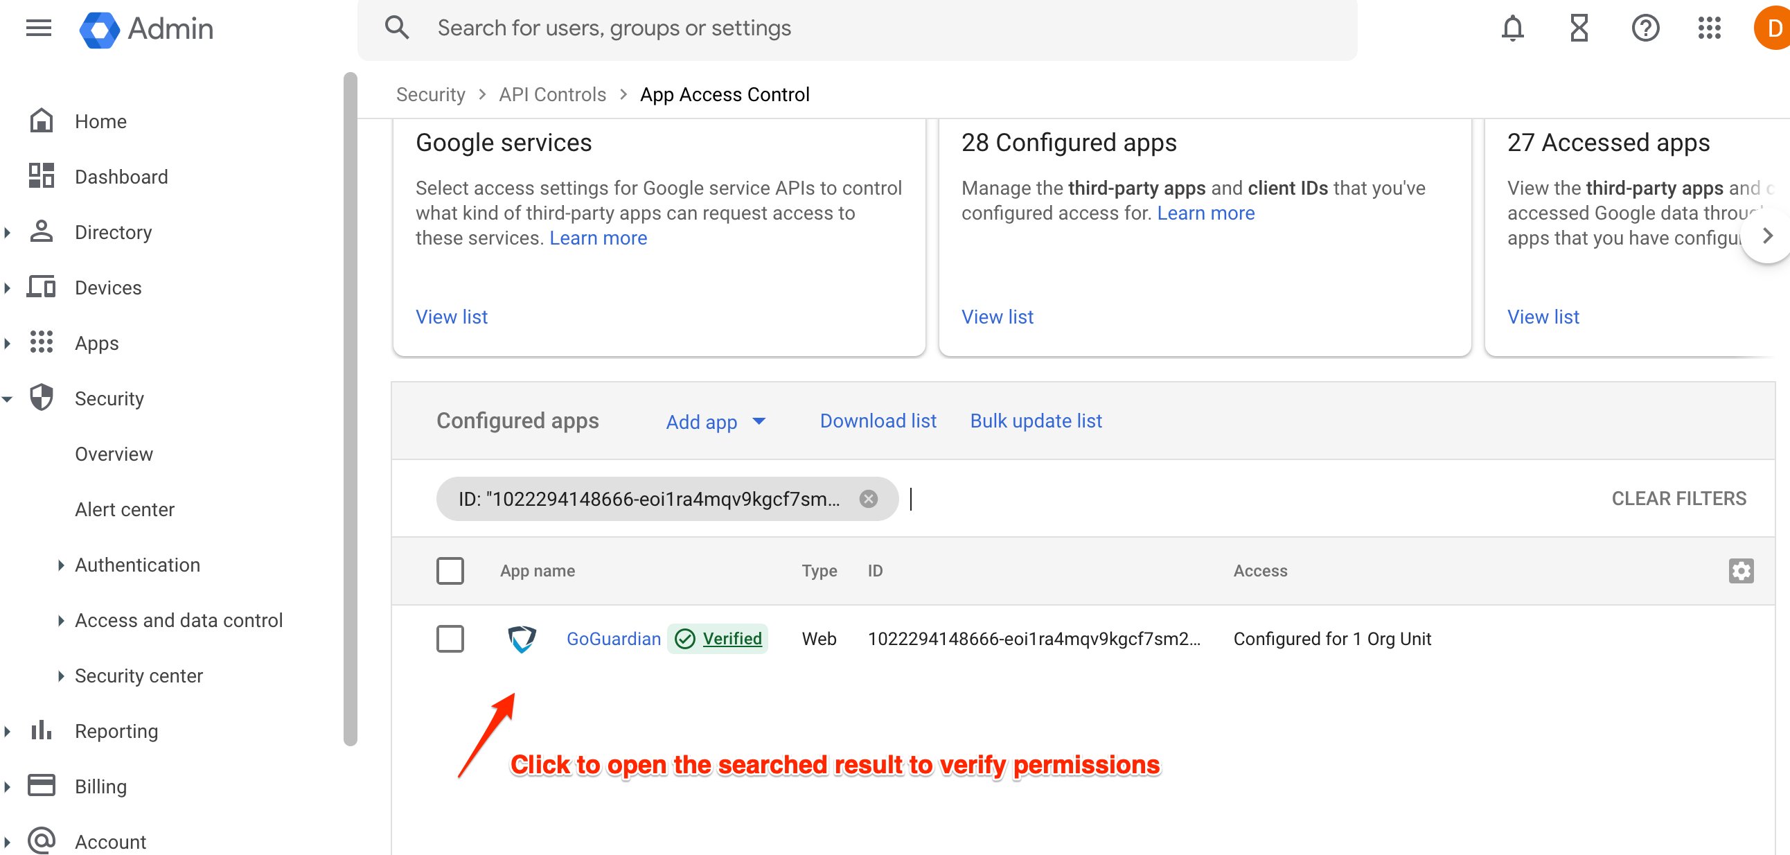Screen dimensions: 1790x855
Task: Click the search magnifier icon
Action: coord(397,28)
